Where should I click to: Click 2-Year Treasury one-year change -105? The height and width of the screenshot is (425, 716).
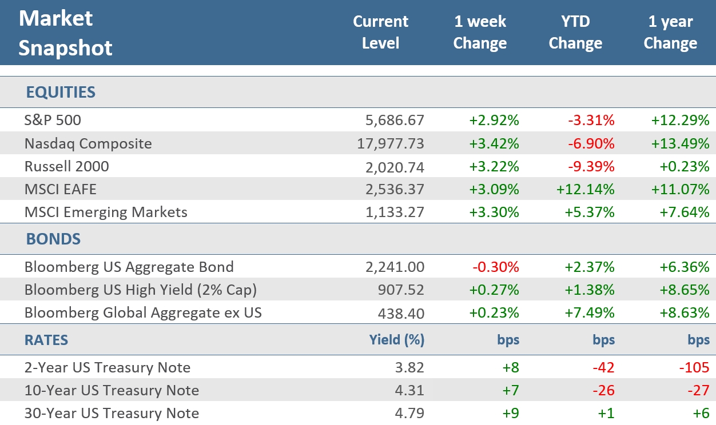(x=695, y=368)
